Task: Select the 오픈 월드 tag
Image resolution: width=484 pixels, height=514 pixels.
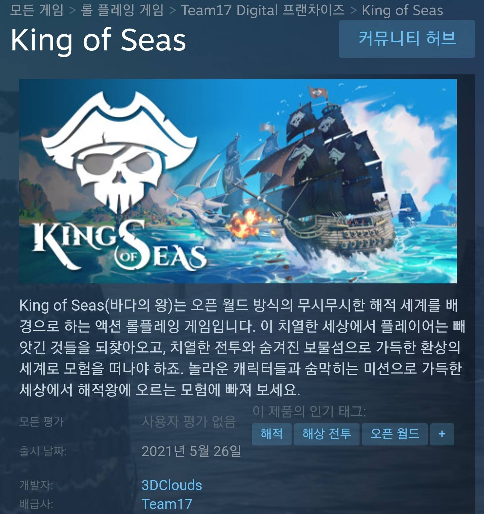Action: (x=395, y=434)
